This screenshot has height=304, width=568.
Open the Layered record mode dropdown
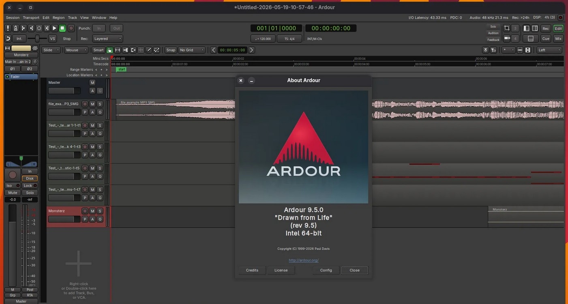pos(107,39)
